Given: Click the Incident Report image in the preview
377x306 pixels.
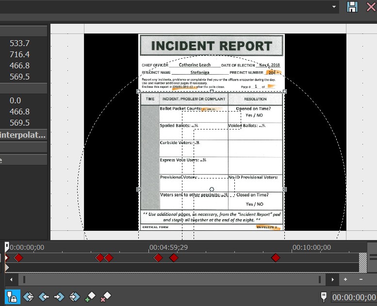Looking at the screenshot, I should coord(212,132).
